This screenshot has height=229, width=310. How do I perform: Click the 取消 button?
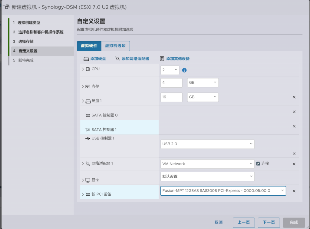pyautogui.click(x=219, y=222)
